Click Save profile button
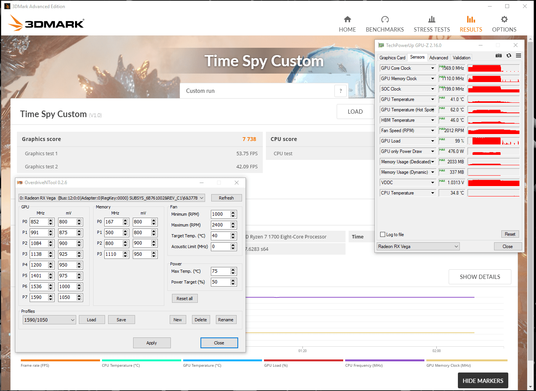 coord(121,320)
